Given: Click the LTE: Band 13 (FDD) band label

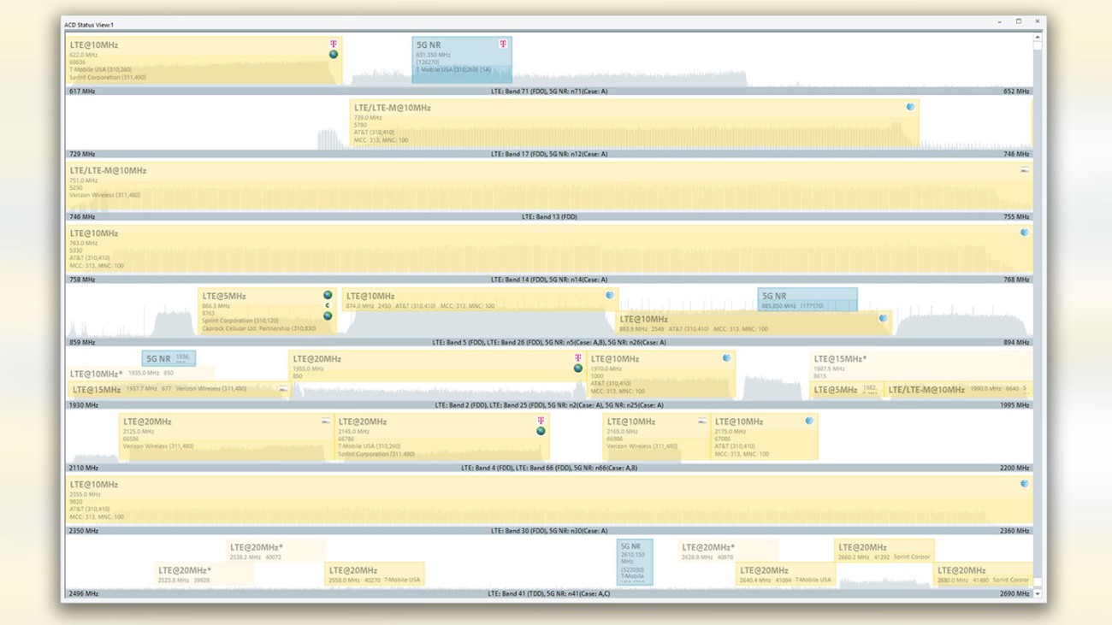Looking at the screenshot, I should click(x=549, y=217).
